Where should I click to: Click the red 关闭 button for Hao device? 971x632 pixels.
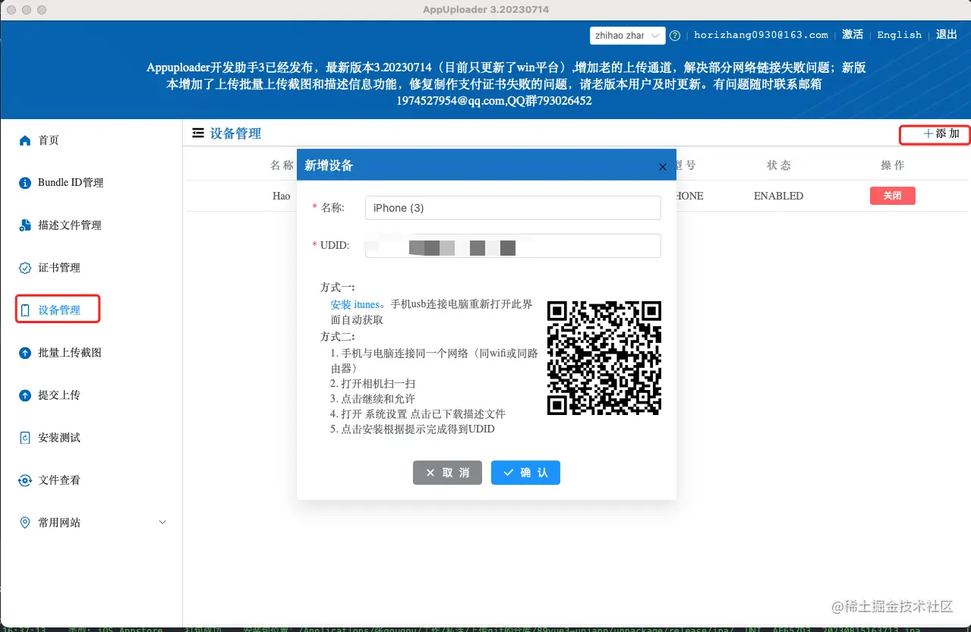tap(892, 196)
